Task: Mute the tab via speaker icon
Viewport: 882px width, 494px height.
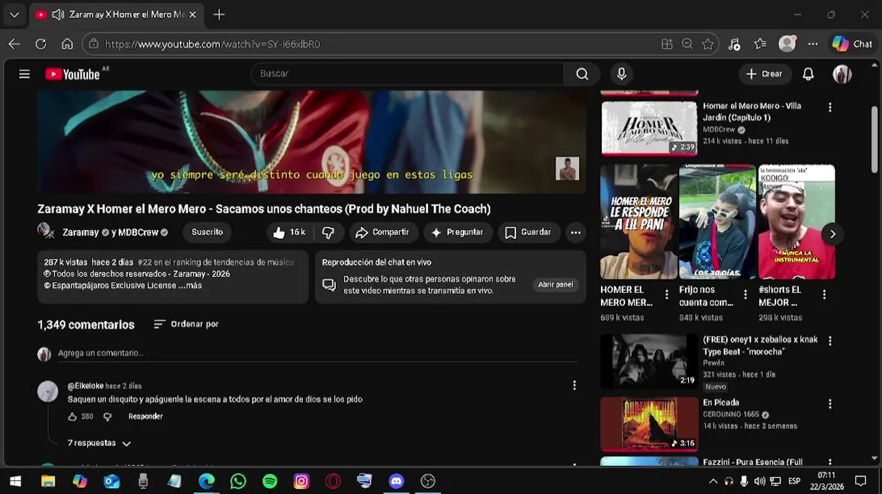Action: 58,14
